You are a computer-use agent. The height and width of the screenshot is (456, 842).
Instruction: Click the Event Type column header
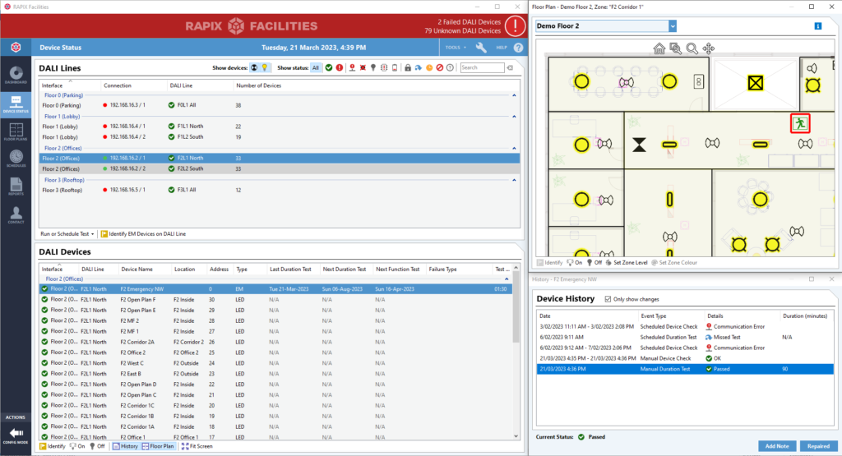653,316
